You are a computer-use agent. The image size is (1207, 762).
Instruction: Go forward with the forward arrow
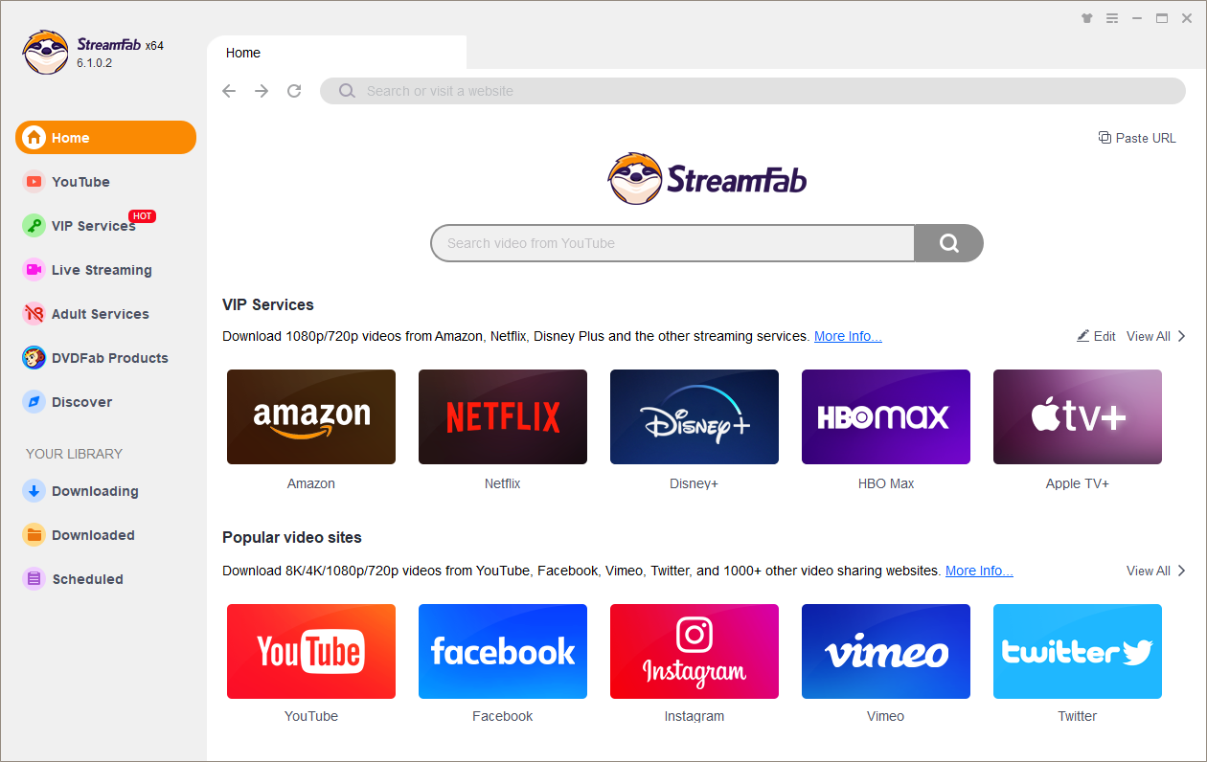(x=262, y=91)
